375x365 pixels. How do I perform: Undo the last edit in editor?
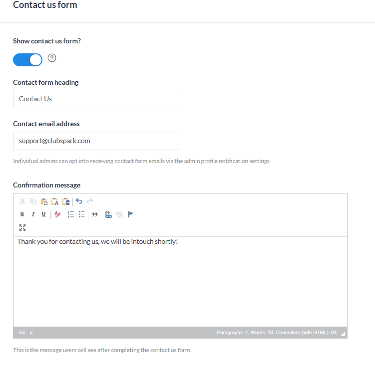pyautogui.click(x=79, y=201)
